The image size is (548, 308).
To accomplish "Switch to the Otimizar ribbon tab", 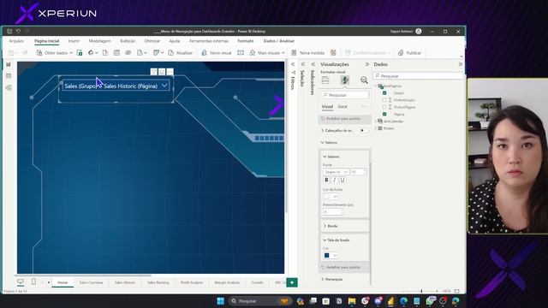I will [152, 41].
